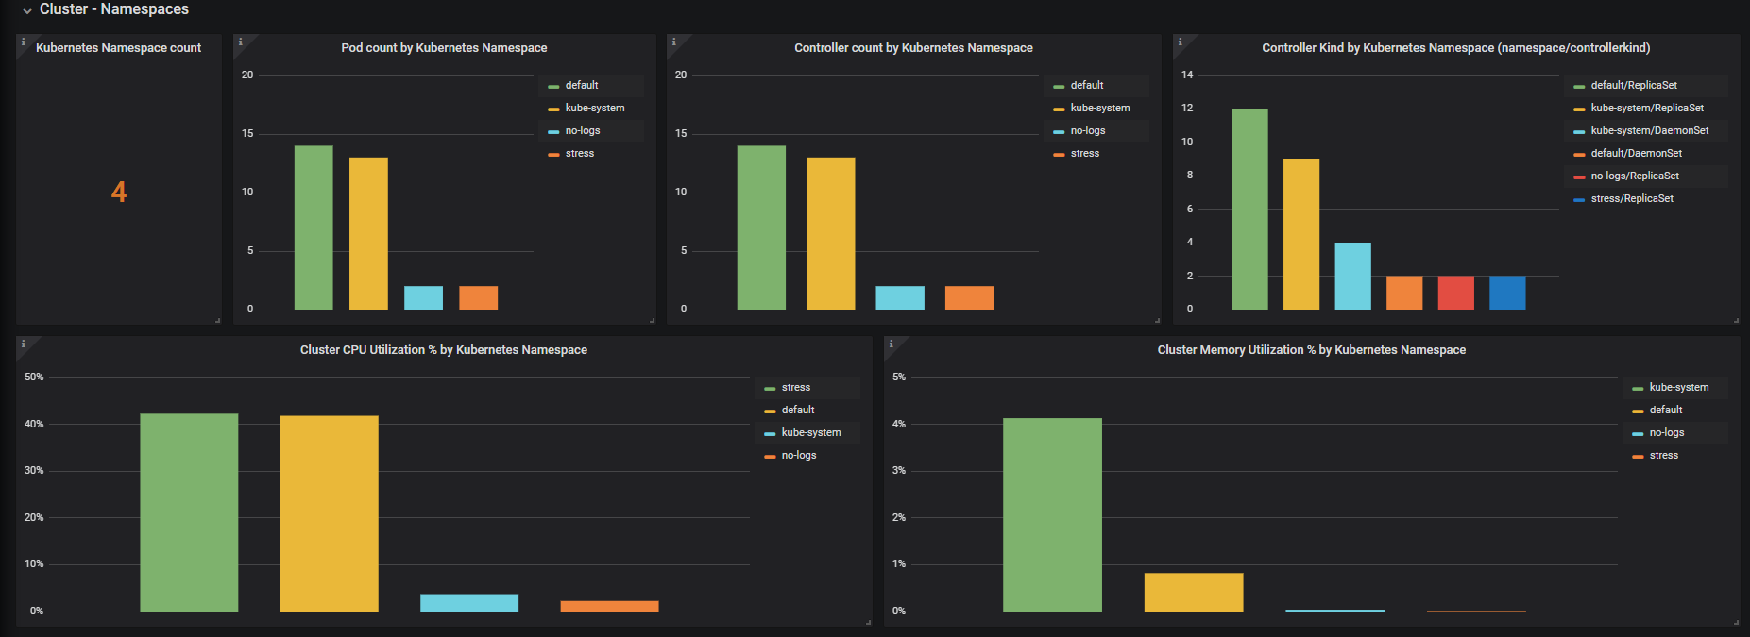Click resize handle of Controller Kind panel corner

1736,321
